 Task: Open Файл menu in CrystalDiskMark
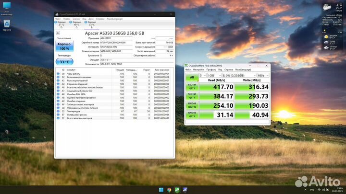tap(188, 70)
